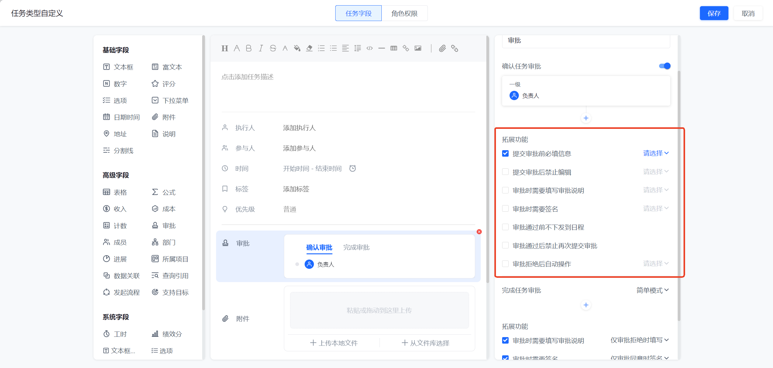Click 添加执行人 placeholder

(x=299, y=128)
